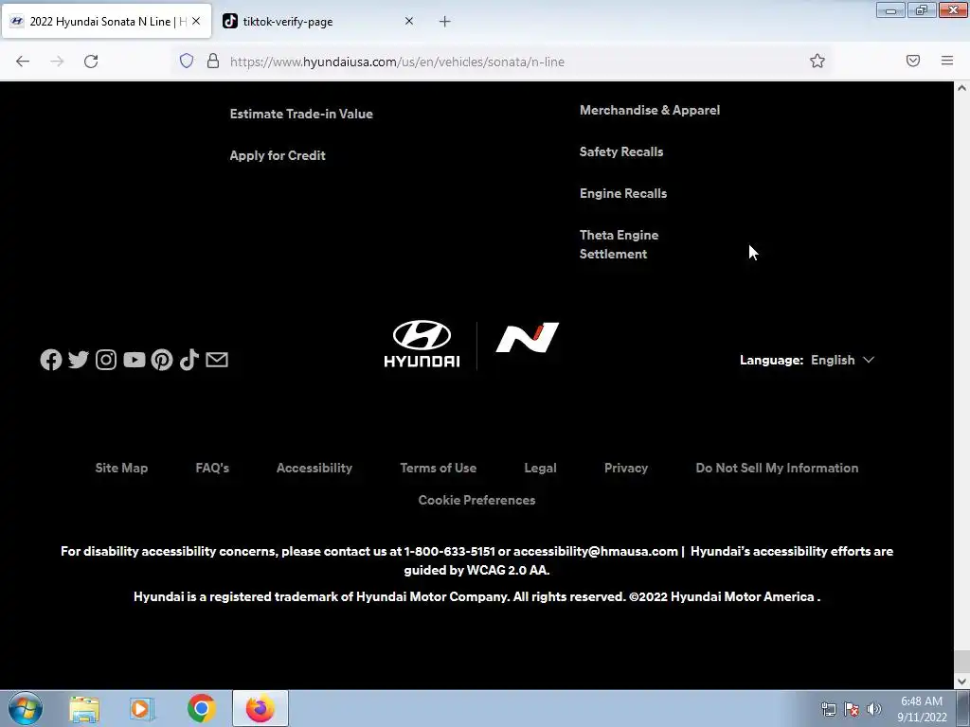Open Apply for Credit link

click(x=278, y=155)
